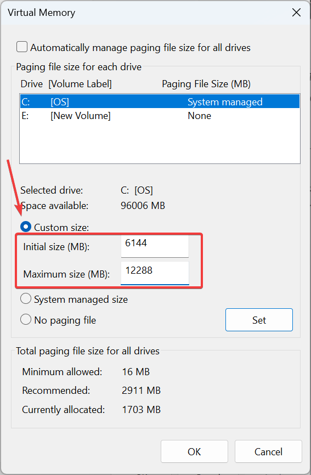Dismiss the dialog with Cancel

pyautogui.click(x=268, y=451)
